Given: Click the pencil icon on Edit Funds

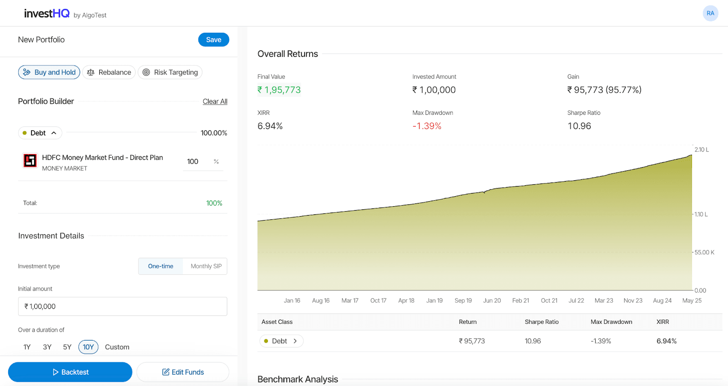Looking at the screenshot, I should (x=166, y=372).
